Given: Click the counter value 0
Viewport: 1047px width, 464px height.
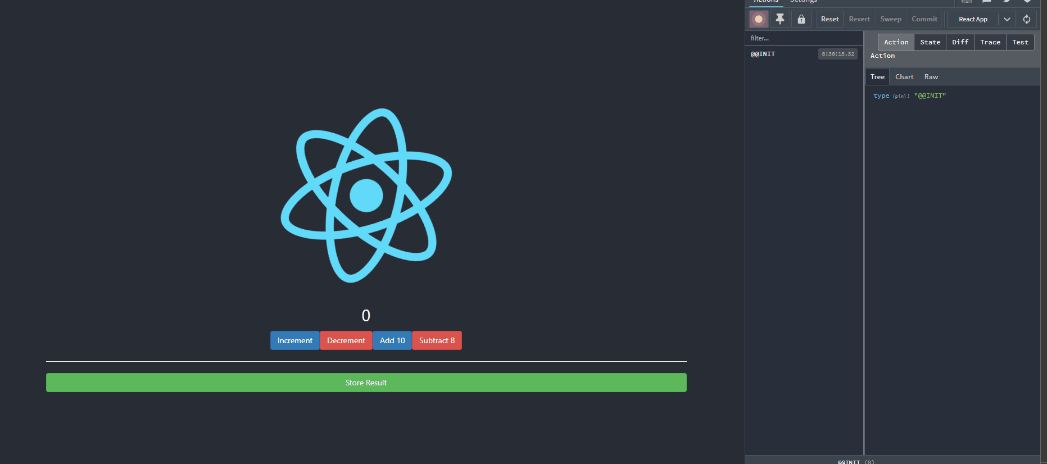Looking at the screenshot, I should [x=366, y=316].
